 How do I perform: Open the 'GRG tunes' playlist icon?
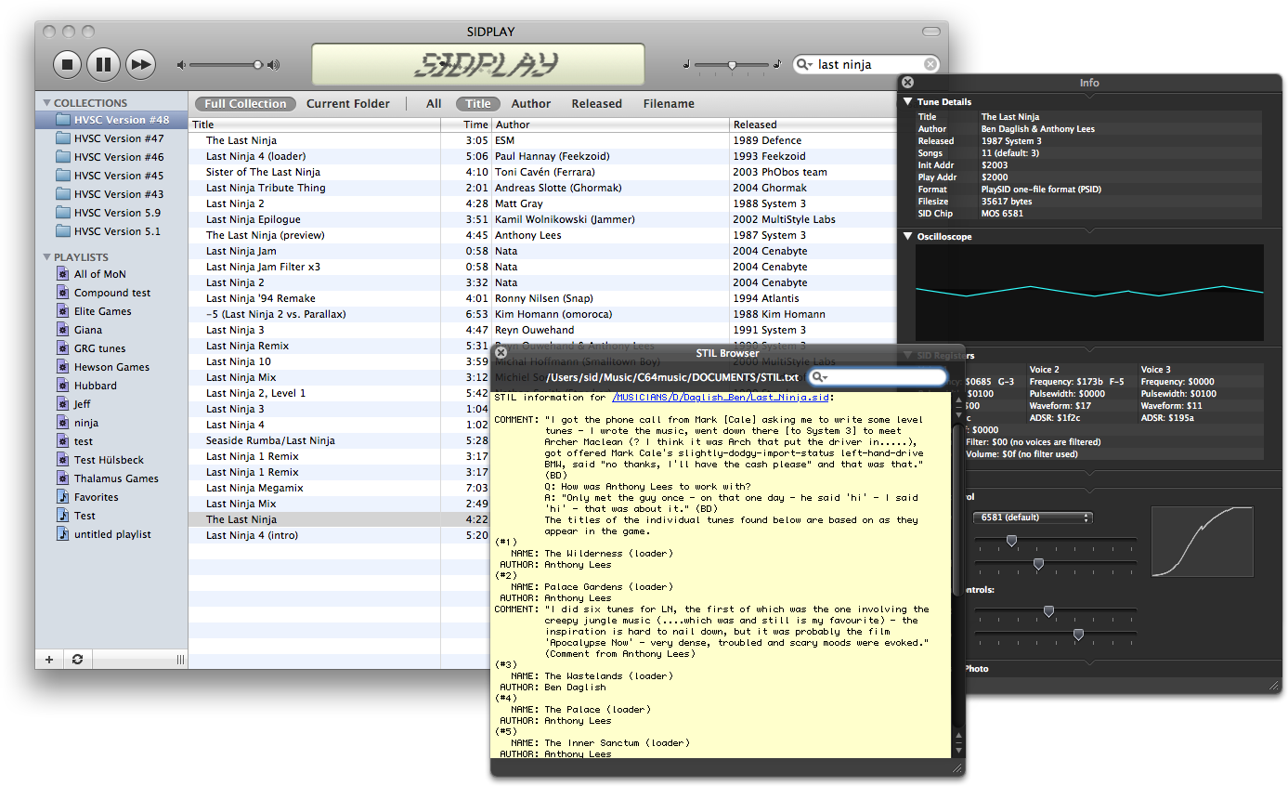coord(63,348)
